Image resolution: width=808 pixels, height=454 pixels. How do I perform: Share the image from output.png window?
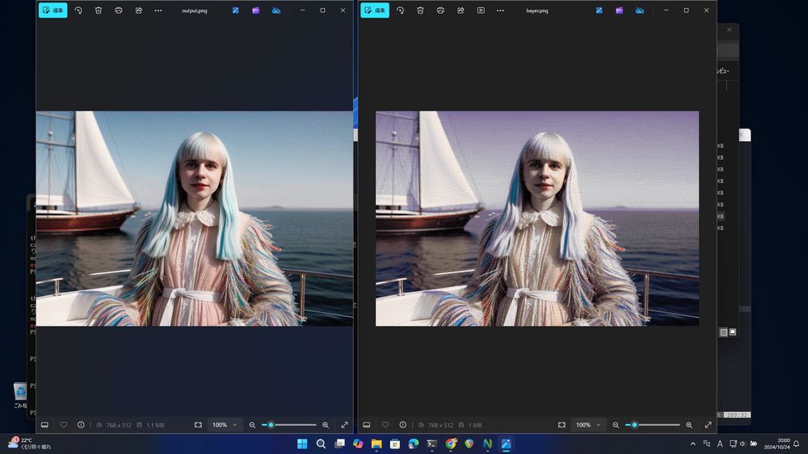pos(139,10)
